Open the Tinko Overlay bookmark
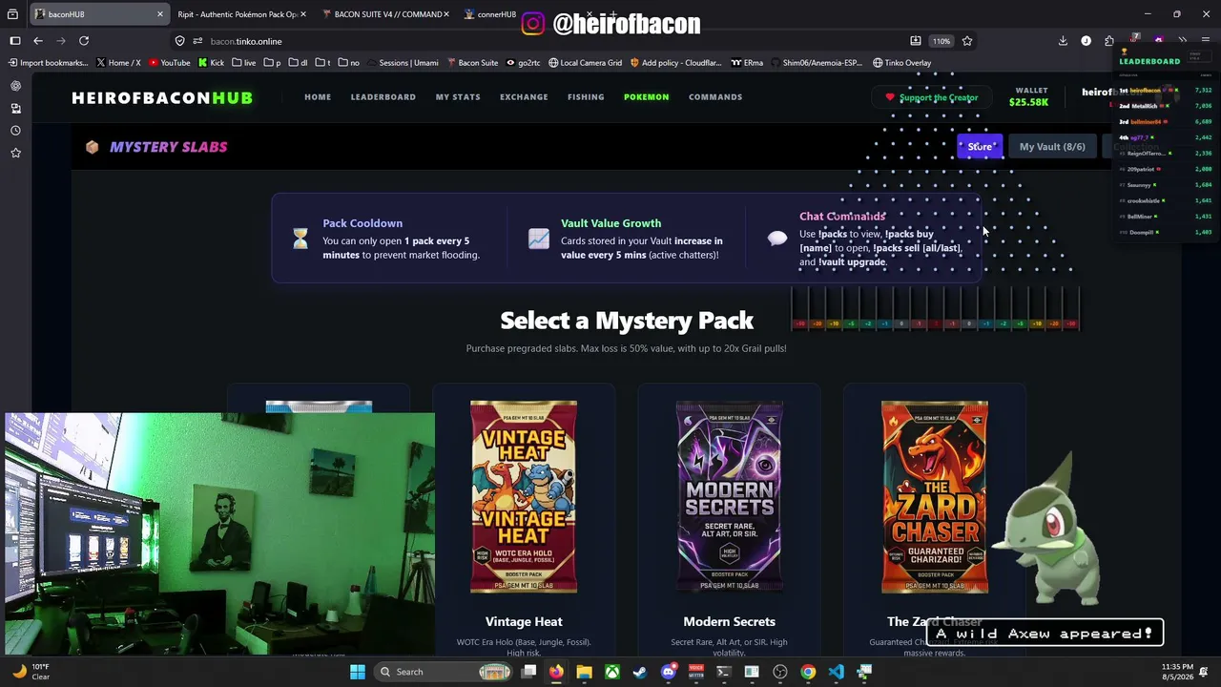1221x687 pixels. pyautogui.click(x=901, y=63)
